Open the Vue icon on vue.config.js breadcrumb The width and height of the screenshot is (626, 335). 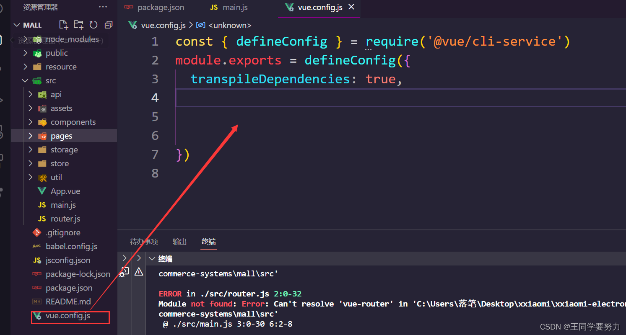132,25
